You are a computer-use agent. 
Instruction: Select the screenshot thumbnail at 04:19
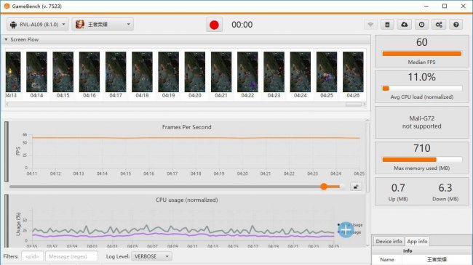[168, 72]
